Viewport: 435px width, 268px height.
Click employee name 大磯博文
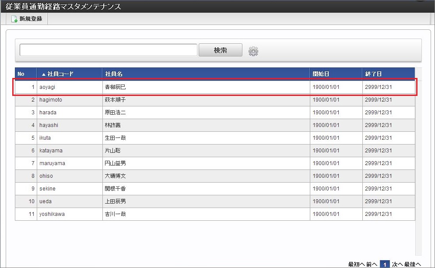pyautogui.click(x=115, y=176)
